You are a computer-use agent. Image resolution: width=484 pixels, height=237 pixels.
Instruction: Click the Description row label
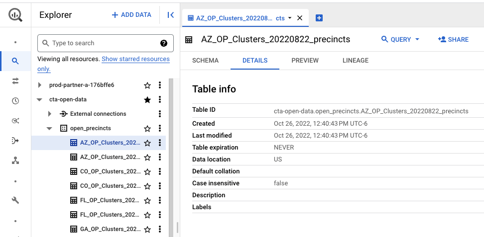coord(209,195)
